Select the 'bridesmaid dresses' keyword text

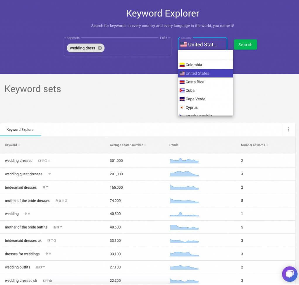[21, 187]
